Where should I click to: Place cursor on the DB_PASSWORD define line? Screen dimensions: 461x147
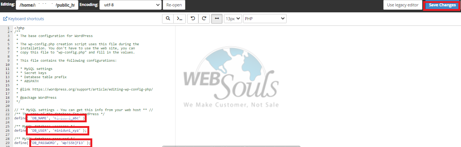53,143
